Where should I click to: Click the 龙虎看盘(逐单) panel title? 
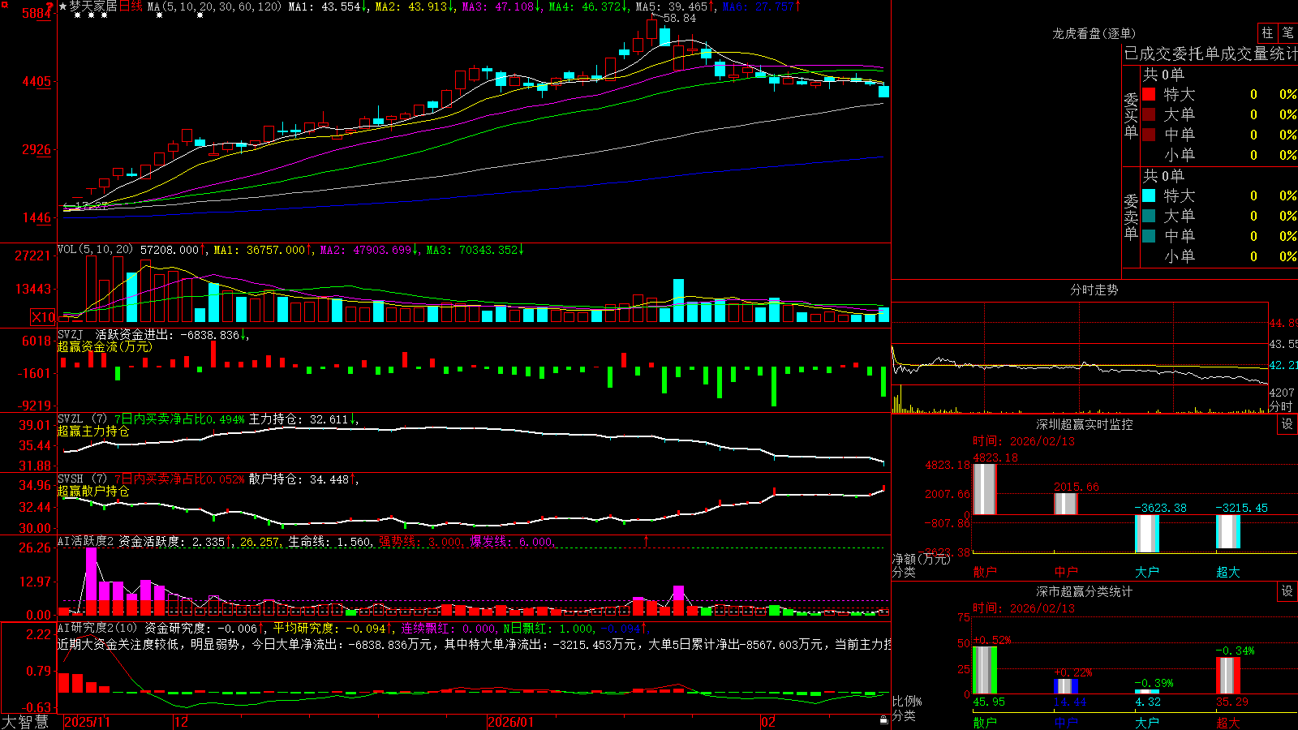pos(1094,33)
